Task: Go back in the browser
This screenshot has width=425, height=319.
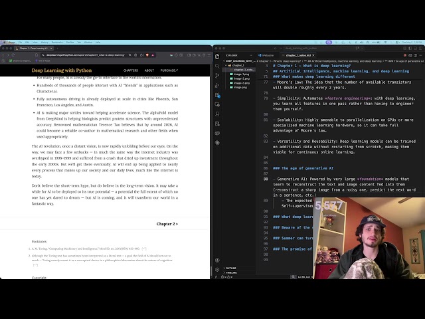Action: (3, 55)
